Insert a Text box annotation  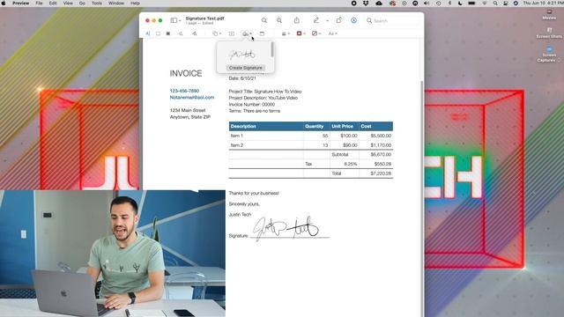pos(231,33)
